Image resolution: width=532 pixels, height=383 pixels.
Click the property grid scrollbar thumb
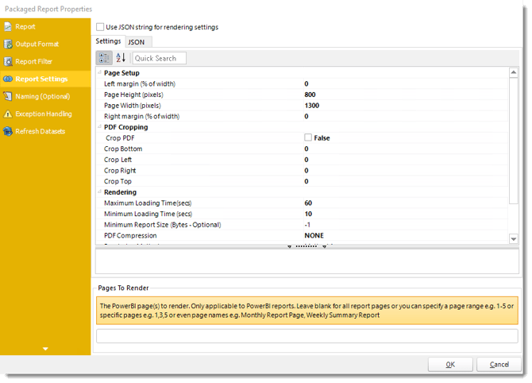[x=514, y=141]
